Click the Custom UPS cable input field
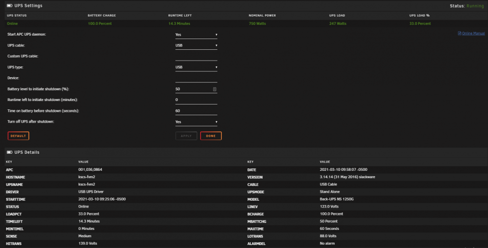 [x=196, y=57]
